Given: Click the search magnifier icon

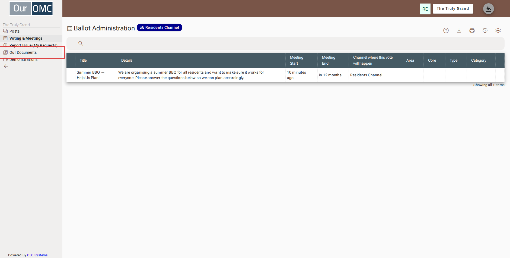Looking at the screenshot, I should tap(81, 43).
